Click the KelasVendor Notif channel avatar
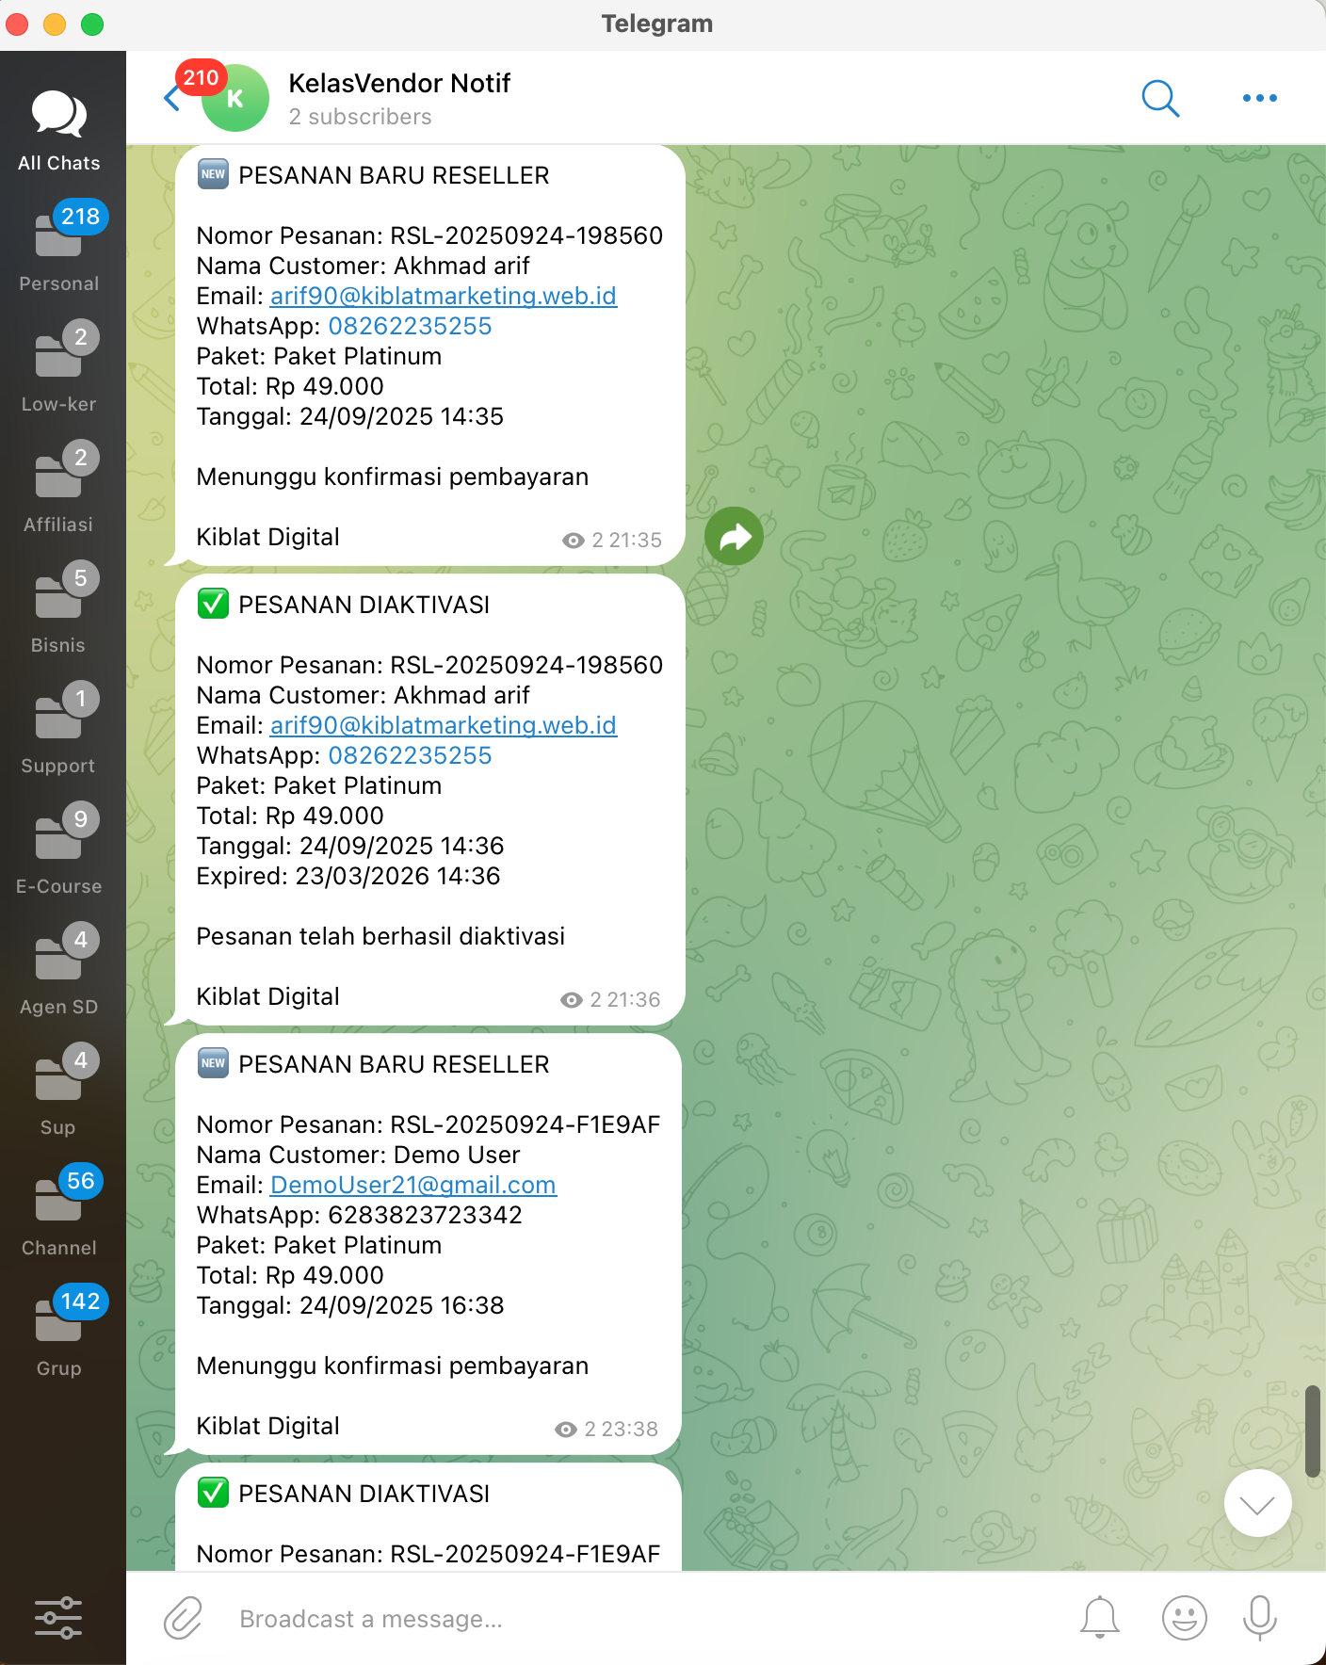The width and height of the screenshot is (1326, 1665). [235, 99]
